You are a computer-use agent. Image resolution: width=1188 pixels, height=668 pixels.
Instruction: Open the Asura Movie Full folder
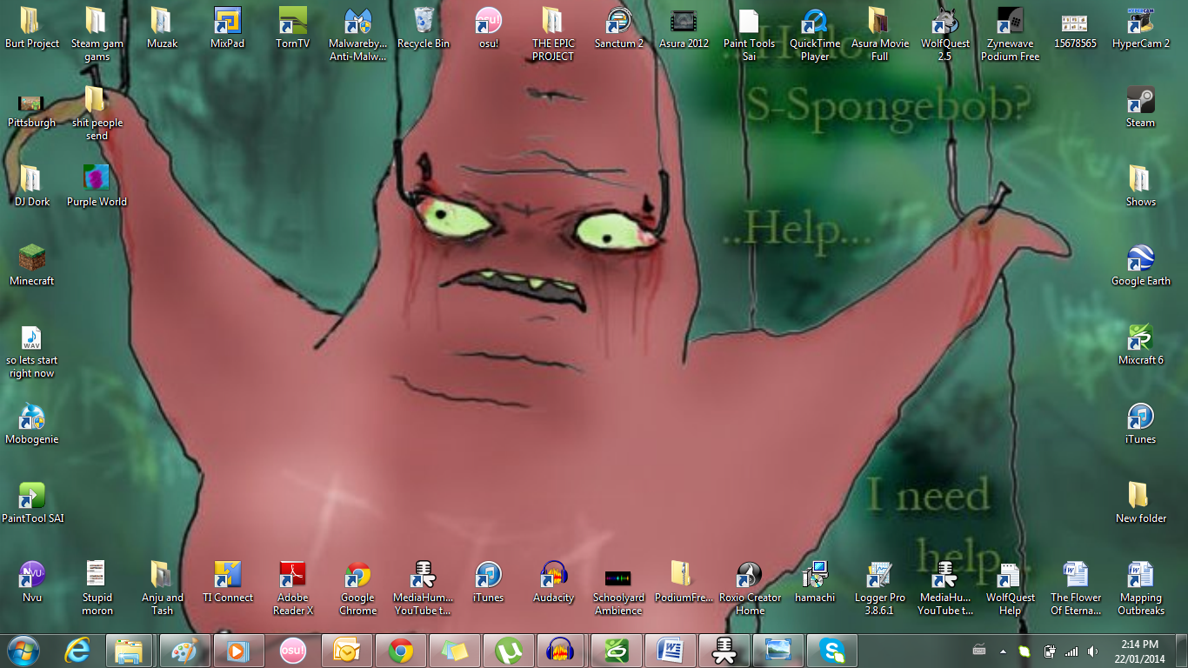[x=880, y=35]
